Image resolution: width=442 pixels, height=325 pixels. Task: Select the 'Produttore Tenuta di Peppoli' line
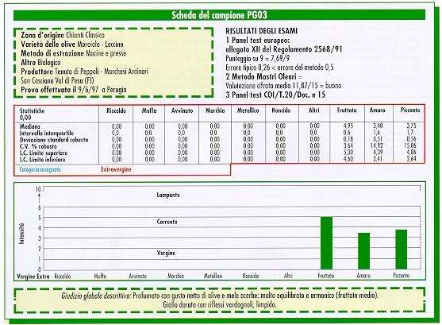[x=85, y=72]
